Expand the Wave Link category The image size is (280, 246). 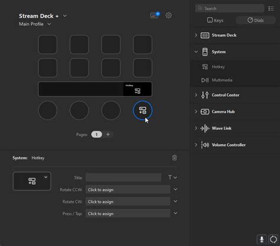[196, 128]
